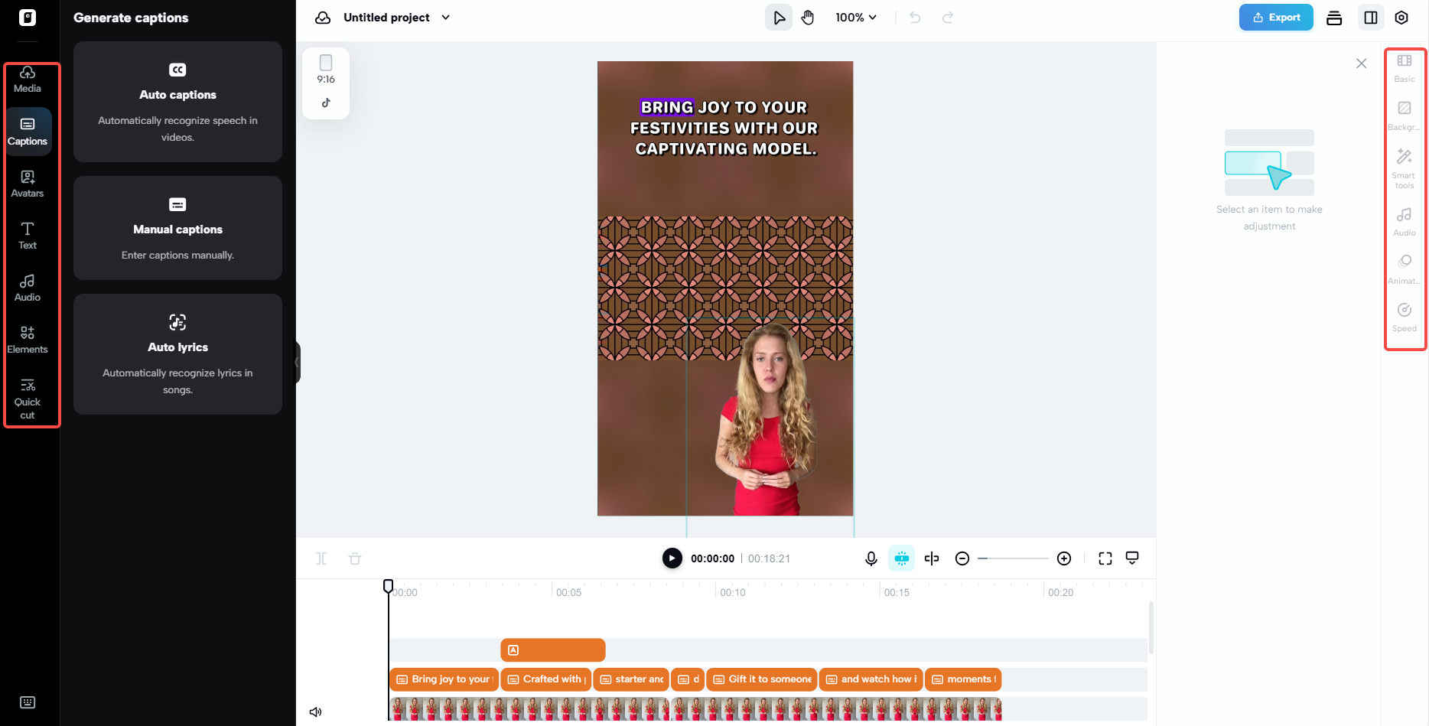Click the microphone record voiceover icon
1429x726 pixels.
pyautogui.click(x=871, y=558)
